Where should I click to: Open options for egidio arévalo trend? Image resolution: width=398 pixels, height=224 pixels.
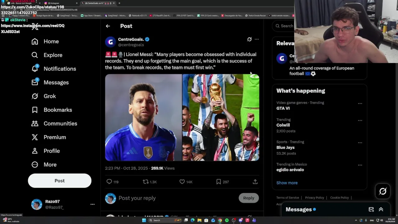pyautogui.click(x=360, y=165)
